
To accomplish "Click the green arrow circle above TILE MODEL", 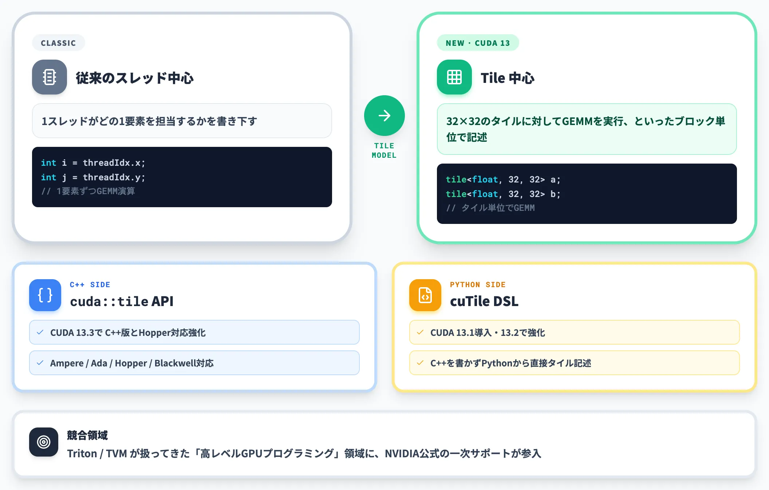I will pos(384,116).
